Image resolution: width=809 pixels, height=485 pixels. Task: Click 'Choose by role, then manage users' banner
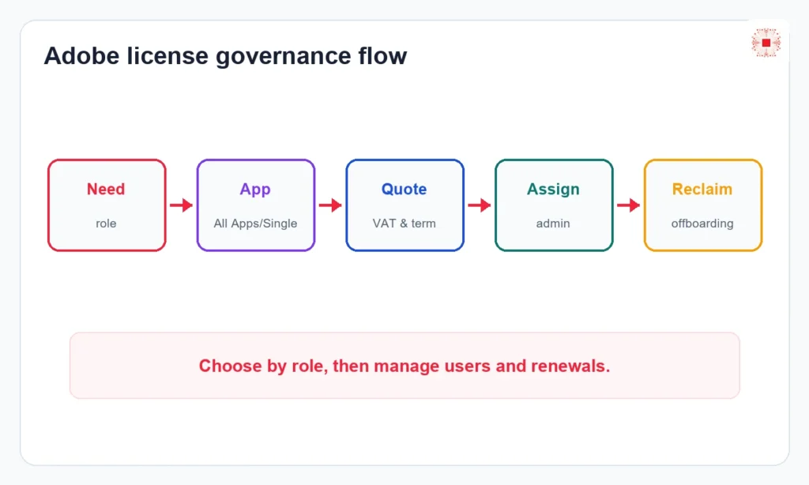pos(404,365)
